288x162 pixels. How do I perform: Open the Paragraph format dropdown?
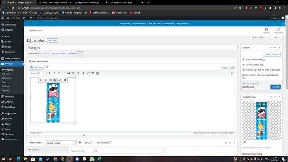38,73
